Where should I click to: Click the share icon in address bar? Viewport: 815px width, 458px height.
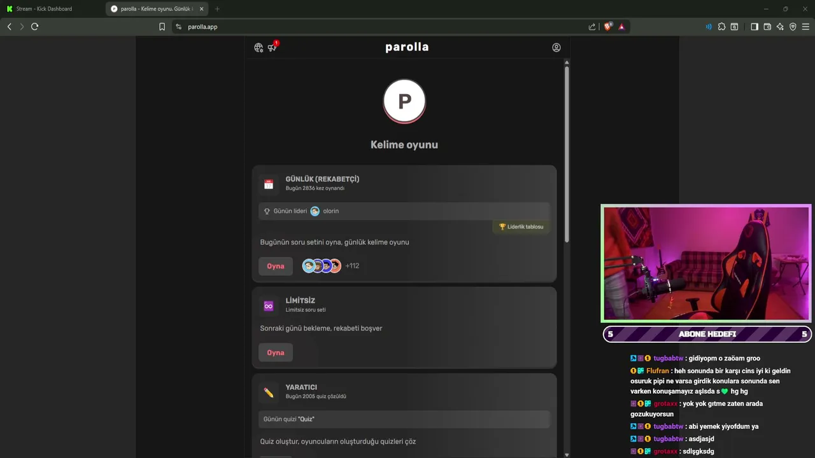coord(592,27)
